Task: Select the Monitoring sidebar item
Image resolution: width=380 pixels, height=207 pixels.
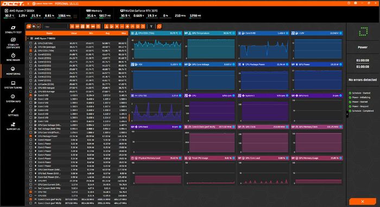Action: (x=13, y=71)
